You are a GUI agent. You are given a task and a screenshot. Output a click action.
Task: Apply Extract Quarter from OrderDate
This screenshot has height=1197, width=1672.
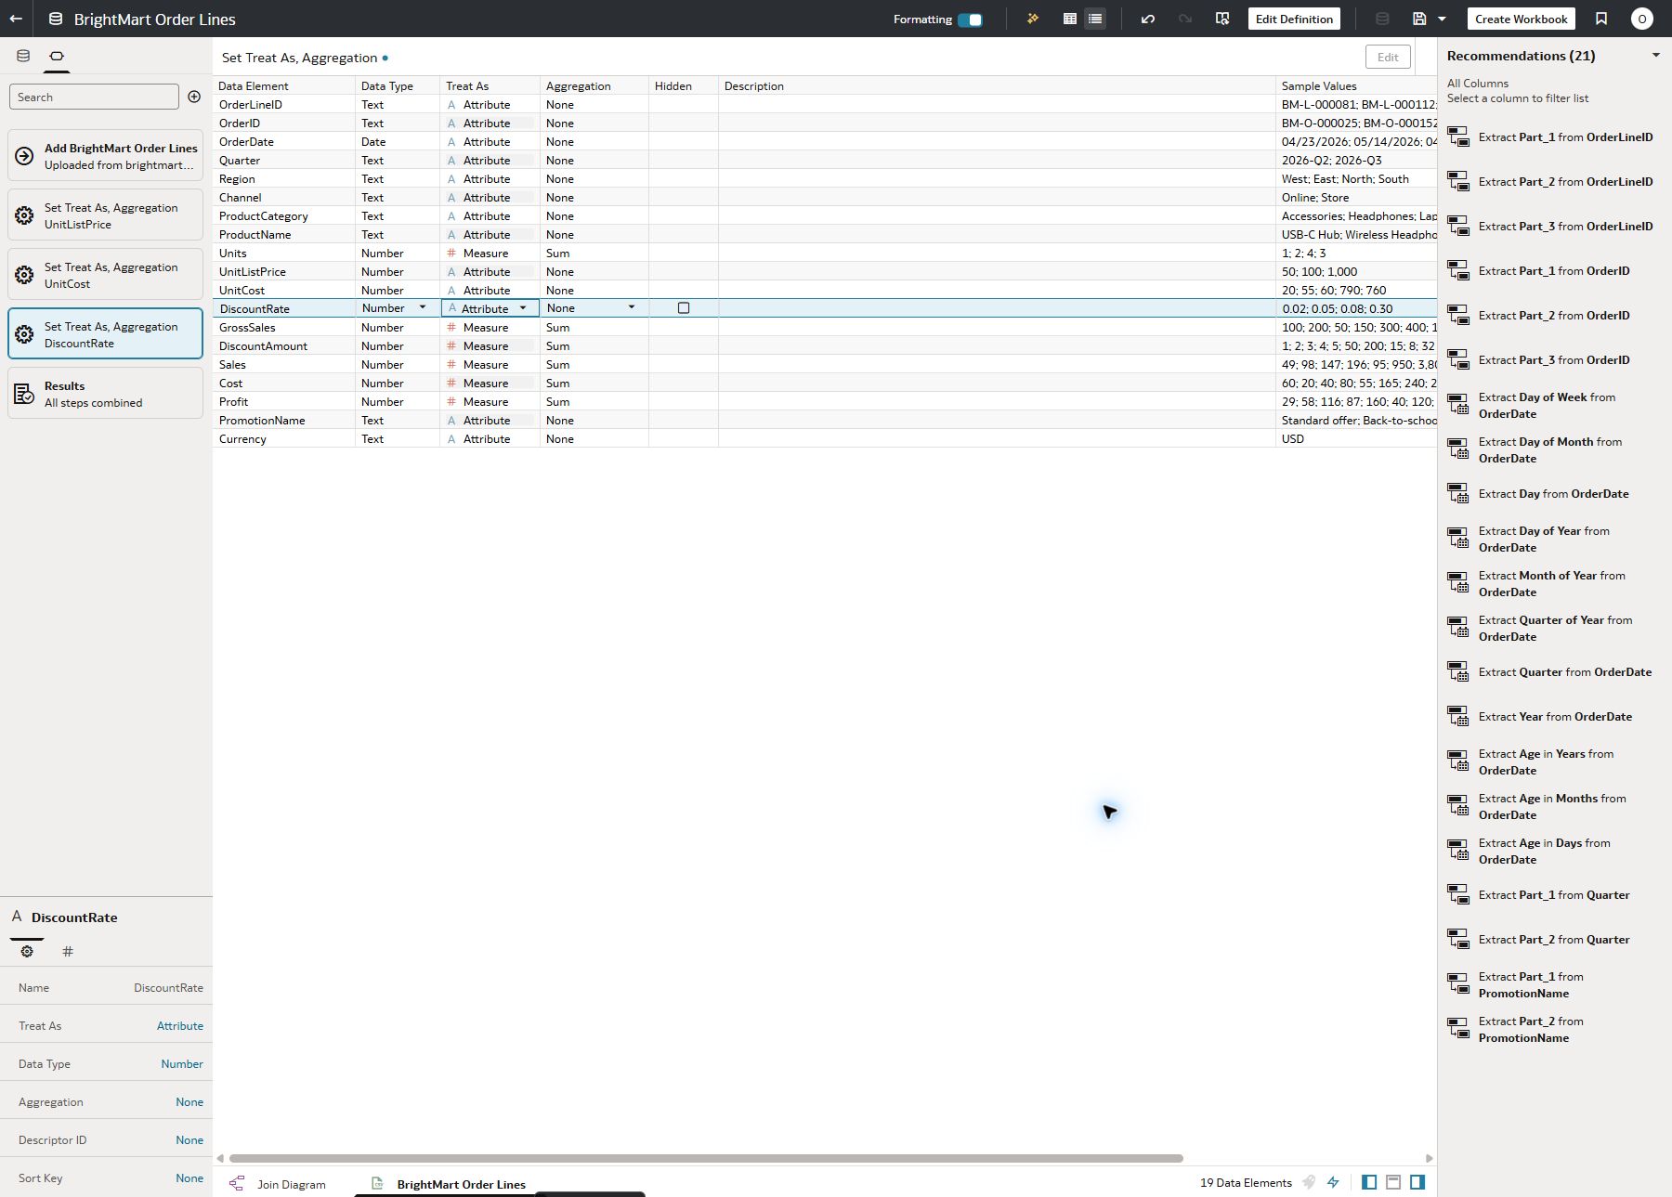click(1551, 671)
